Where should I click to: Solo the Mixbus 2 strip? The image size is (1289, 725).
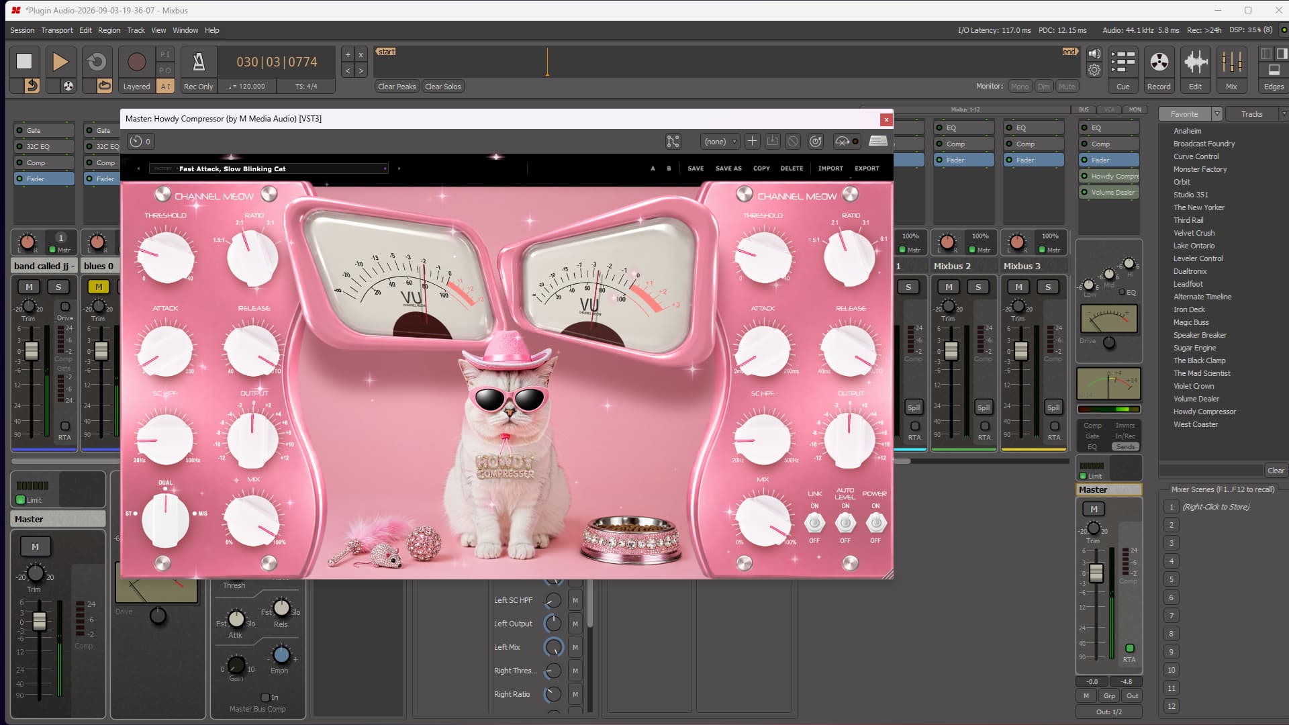pos(978,287)
